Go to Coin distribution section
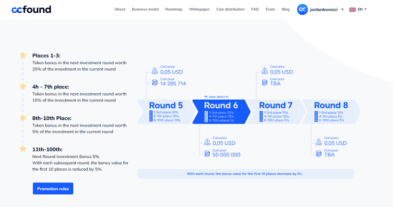 [230, 9]
